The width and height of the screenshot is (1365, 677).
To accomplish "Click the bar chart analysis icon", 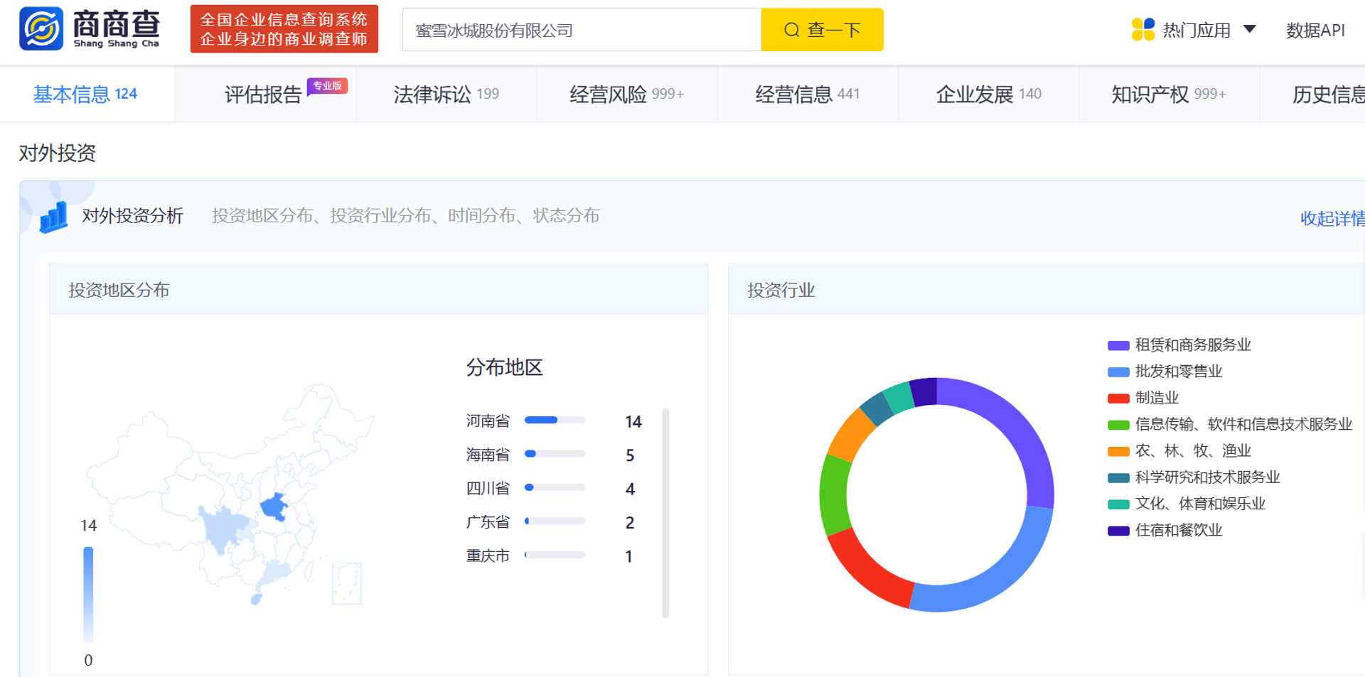I will coord(53,217).
